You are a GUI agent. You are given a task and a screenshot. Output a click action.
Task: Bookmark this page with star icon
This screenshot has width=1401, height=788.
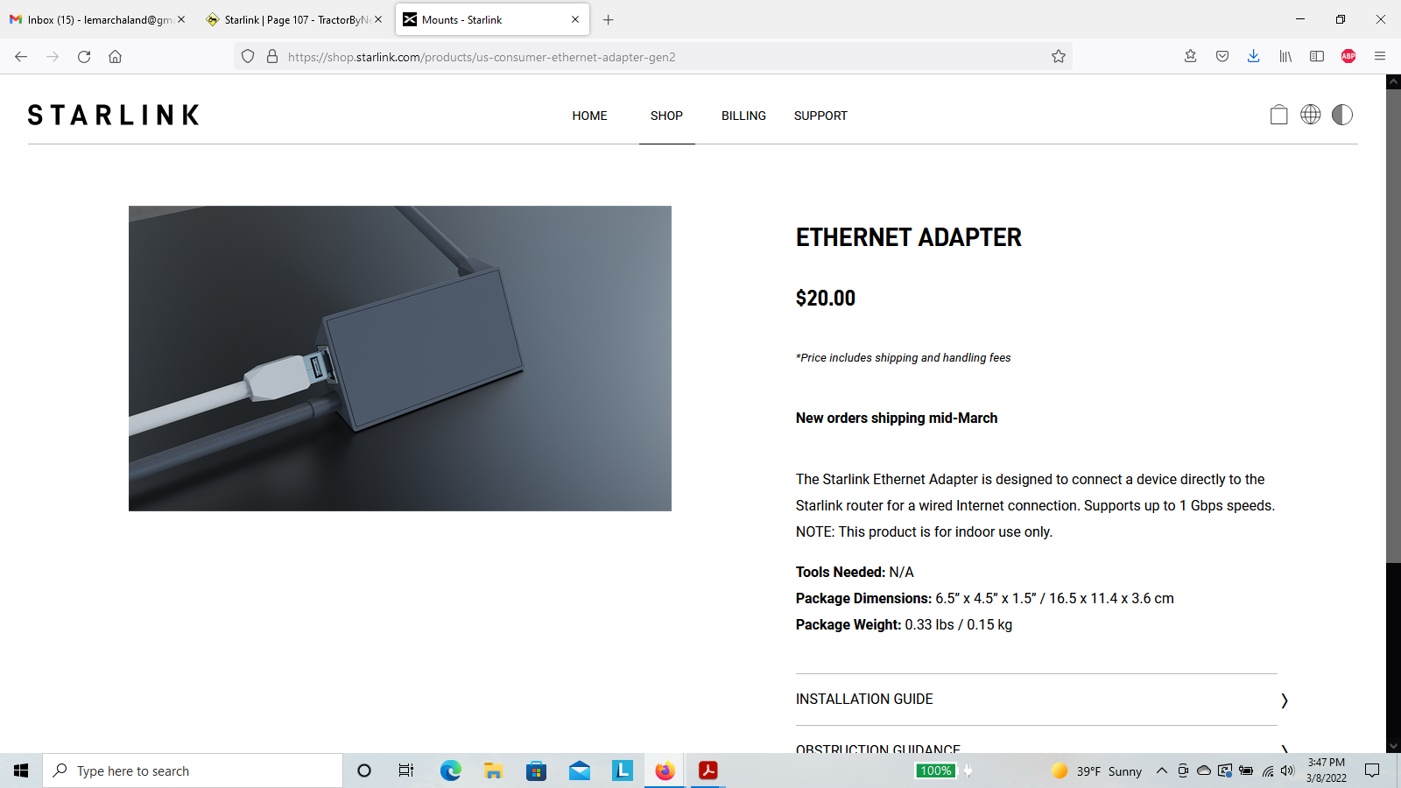point(1059,57)
